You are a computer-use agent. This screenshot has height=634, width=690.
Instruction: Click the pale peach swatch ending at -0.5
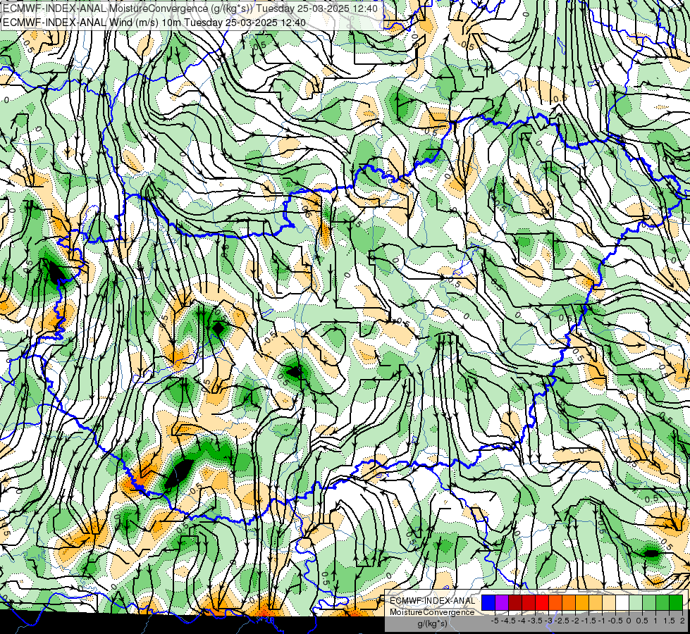pyautogui.click(x=609, y=603)
